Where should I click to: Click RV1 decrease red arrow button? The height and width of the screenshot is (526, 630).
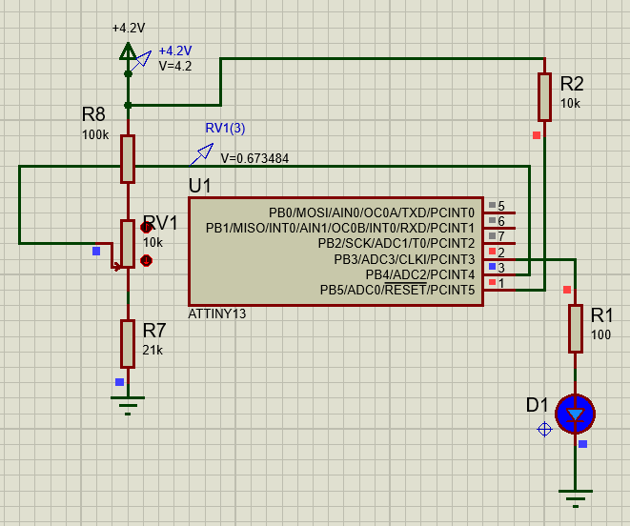[146, 261]
